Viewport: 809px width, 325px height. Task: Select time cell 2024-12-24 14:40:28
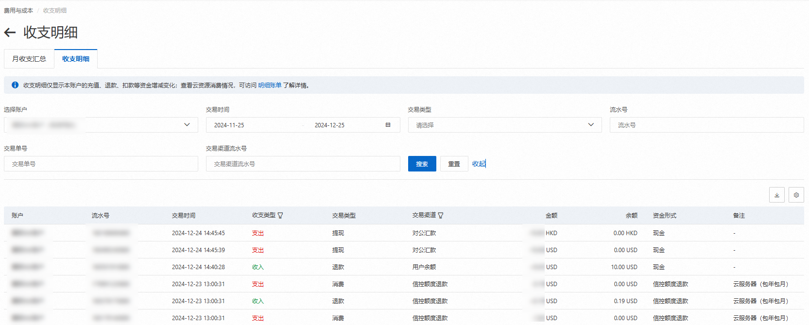point(198,267)
